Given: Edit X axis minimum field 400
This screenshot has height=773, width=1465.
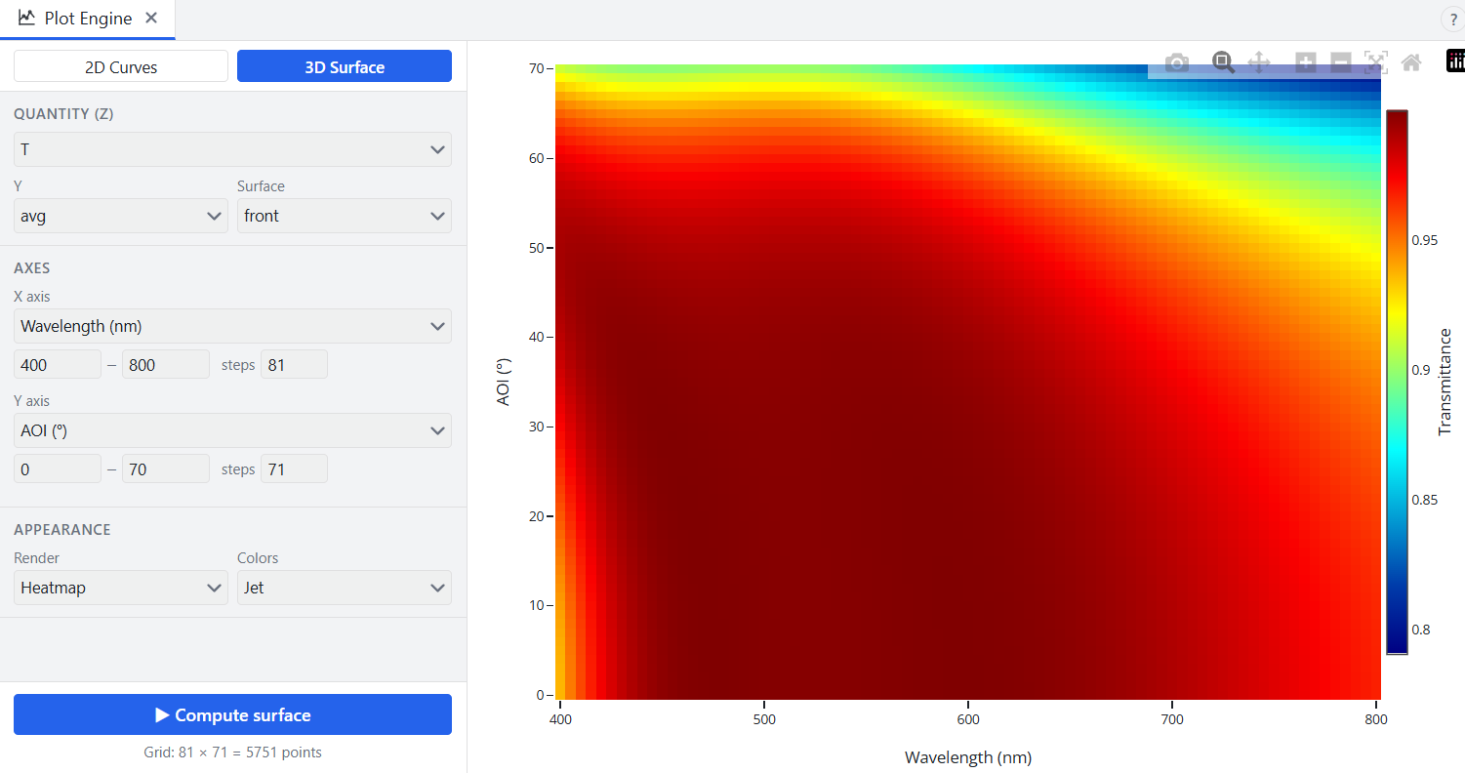Looking at the screenshot, I should (58, 364).
